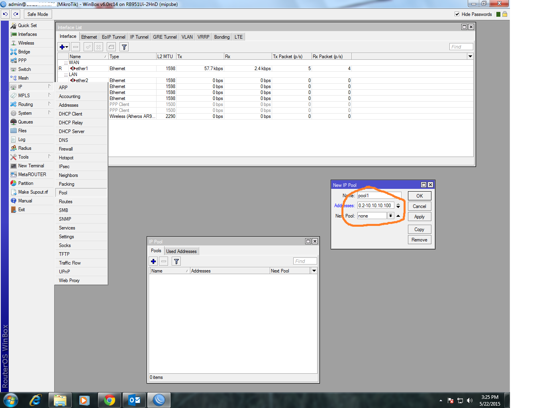Screen dimensions: 549x408
Task: Expand IP submenu in sidebar
Action: (31, 87)
